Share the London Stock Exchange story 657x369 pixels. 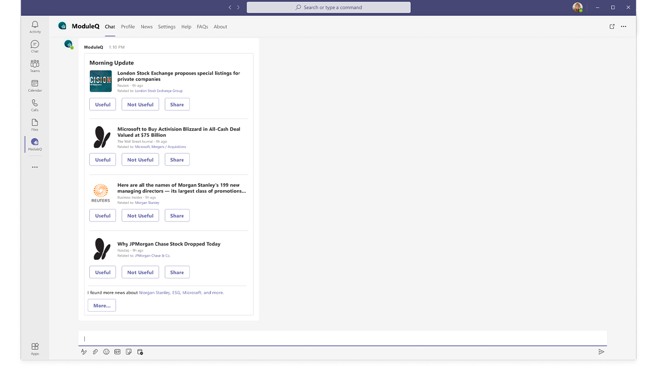[x=177, y=105]
